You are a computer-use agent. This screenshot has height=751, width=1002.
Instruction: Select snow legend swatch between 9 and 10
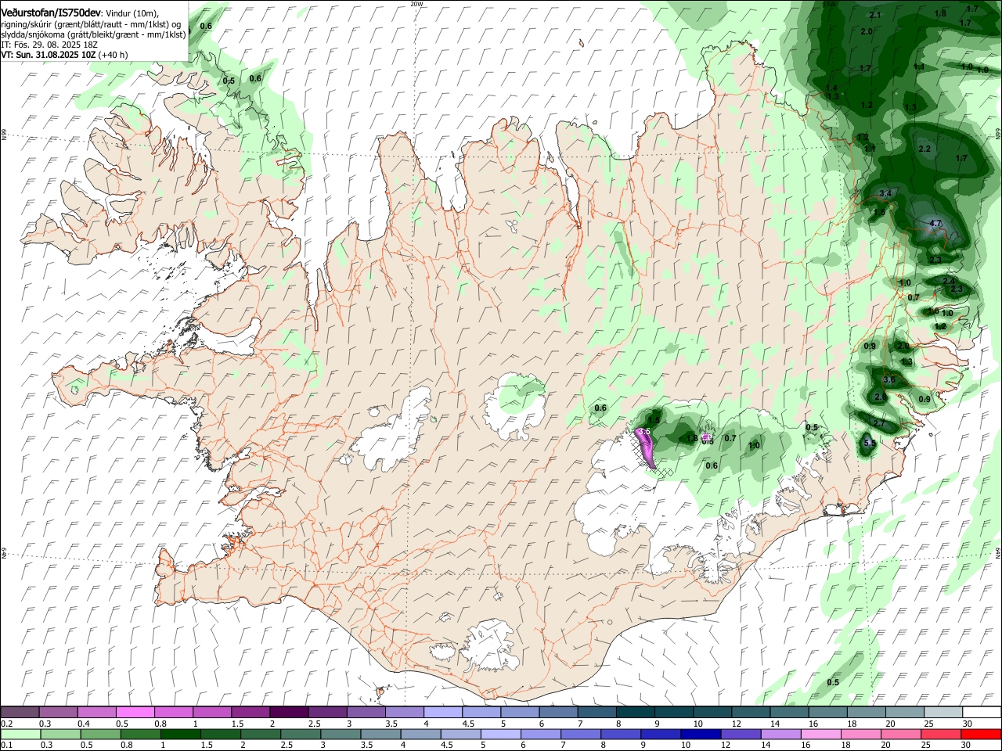[674, 713]
